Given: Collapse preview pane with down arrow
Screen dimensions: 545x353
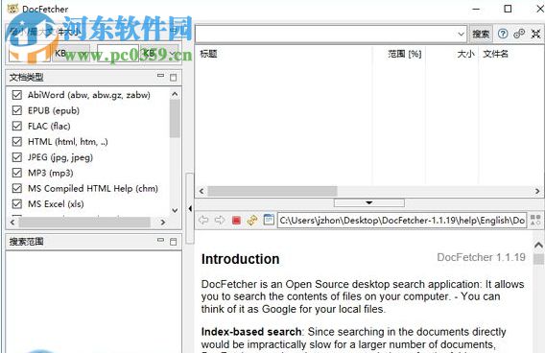Looking at the screenshot, I should pyautogui.click(x=369, y=202).
